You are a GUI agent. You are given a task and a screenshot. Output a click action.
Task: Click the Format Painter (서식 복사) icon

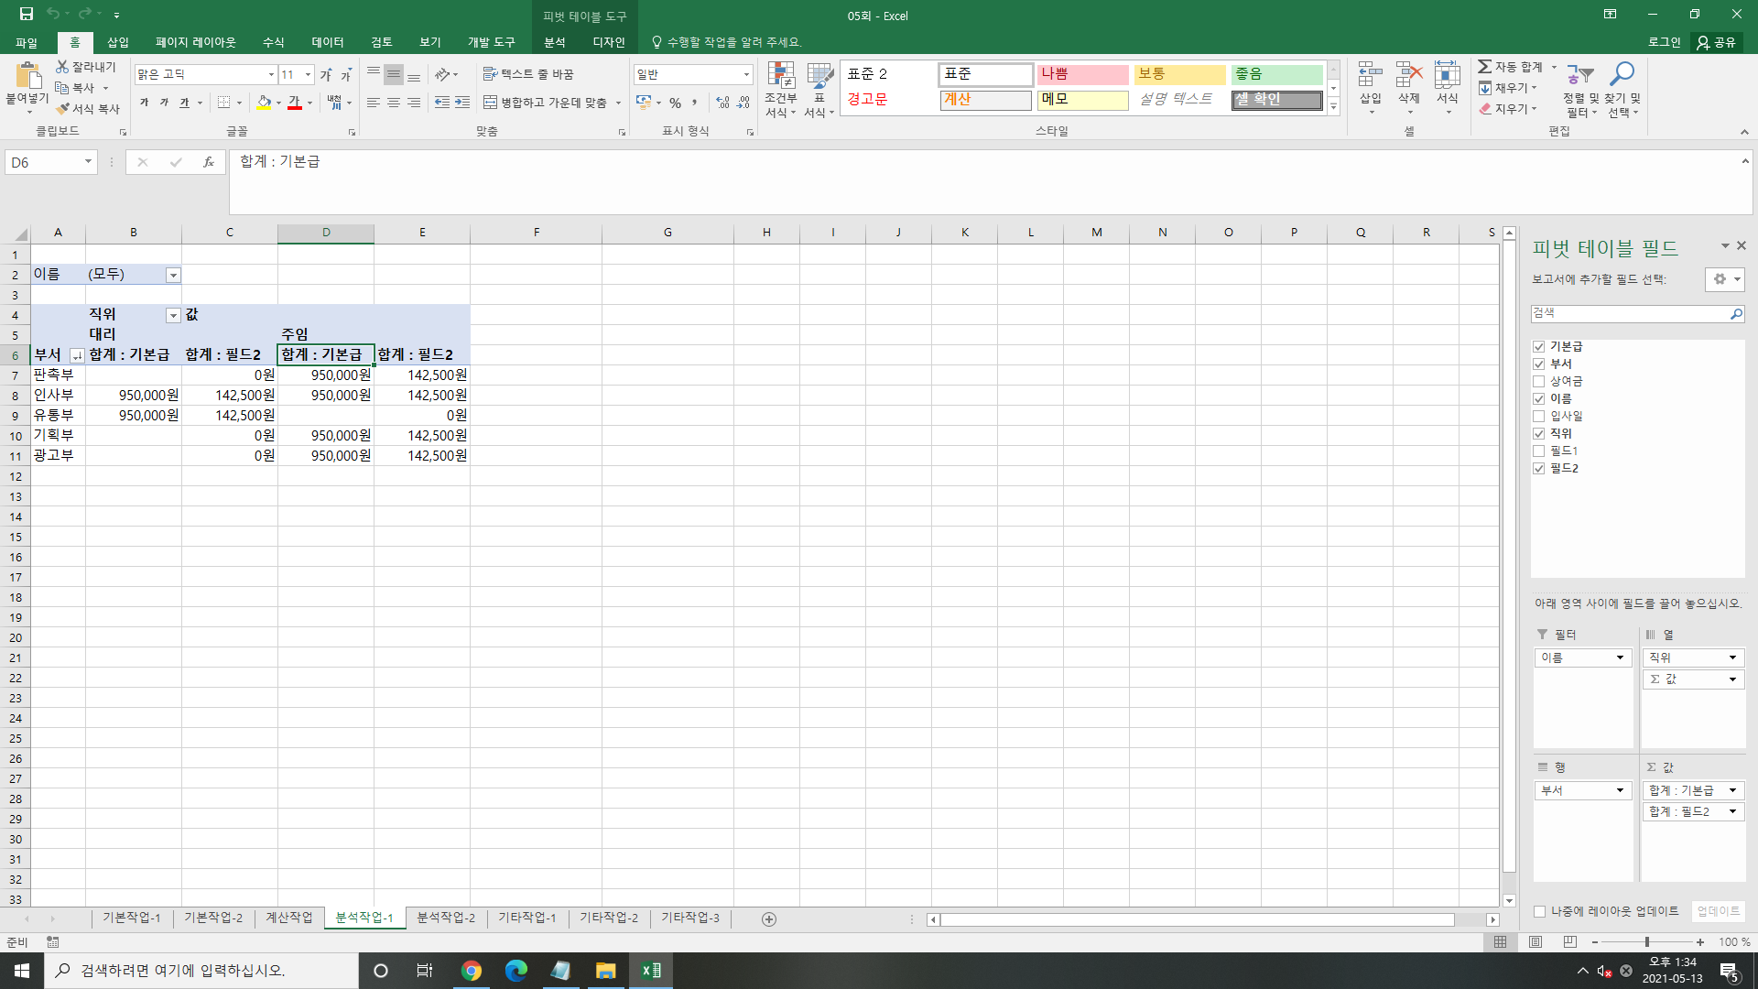[x=64, y=109]
